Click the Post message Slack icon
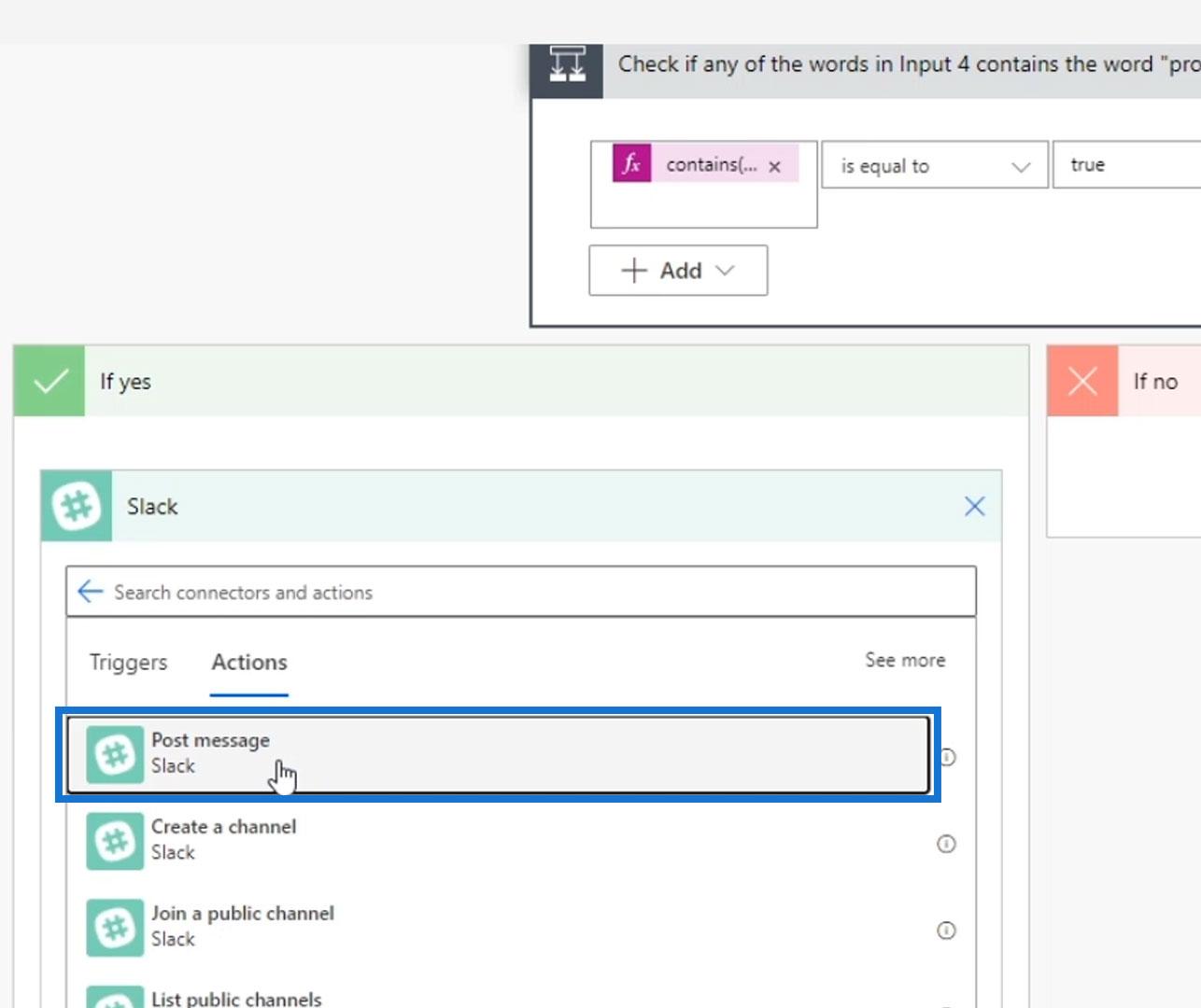Viewport: 1201px width, 1008px height. 115,754
